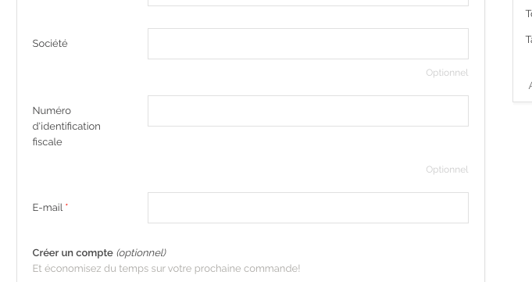Click the Optionnel hint below the fiscal number field
This screenshot has height=282, width=532.
447,170
